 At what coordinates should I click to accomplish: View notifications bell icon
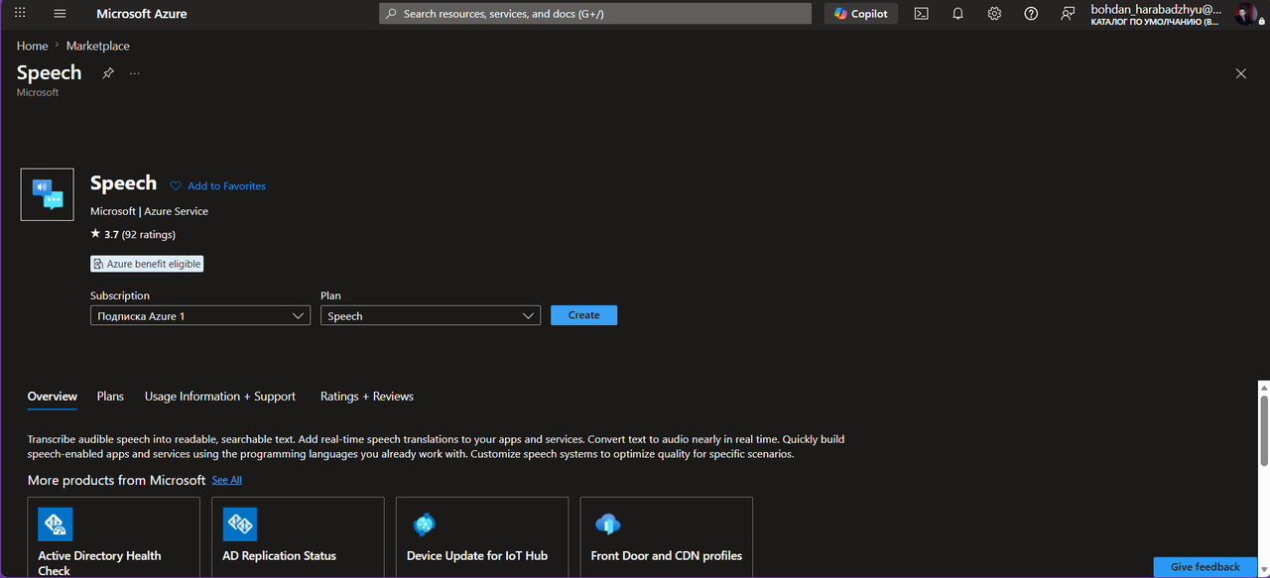[x=957, y=14]
